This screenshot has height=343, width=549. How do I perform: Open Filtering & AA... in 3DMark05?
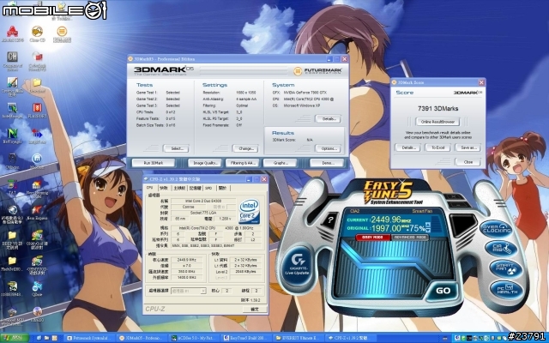click(x=242, y=163)
